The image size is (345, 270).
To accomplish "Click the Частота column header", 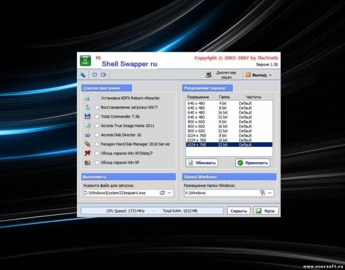I will pos(253,97).
